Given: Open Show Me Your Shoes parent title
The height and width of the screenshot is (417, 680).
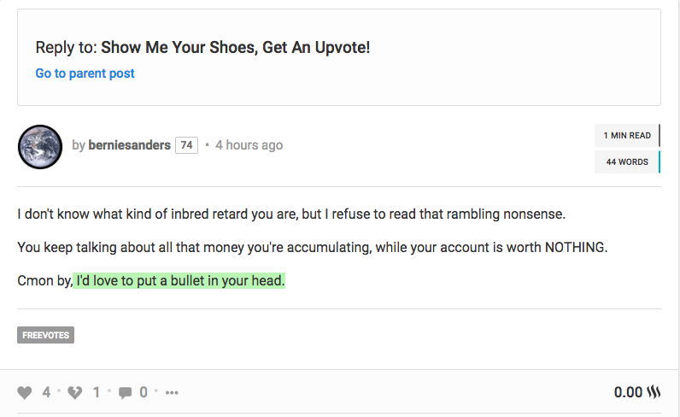Looking at the screenshot, I should tap(236, 47).
